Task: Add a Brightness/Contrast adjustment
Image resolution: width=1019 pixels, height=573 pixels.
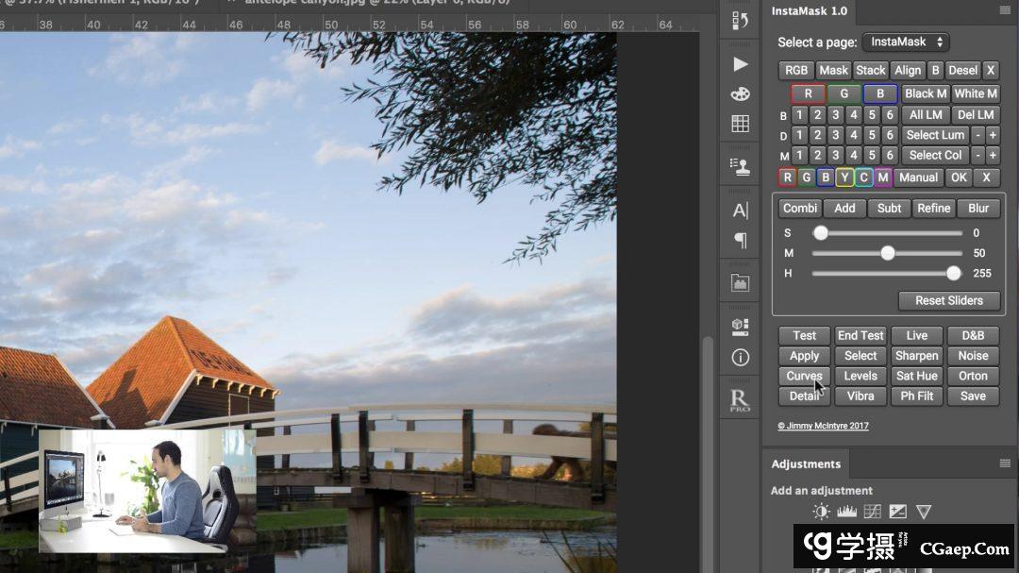Action: pos(821,512)
